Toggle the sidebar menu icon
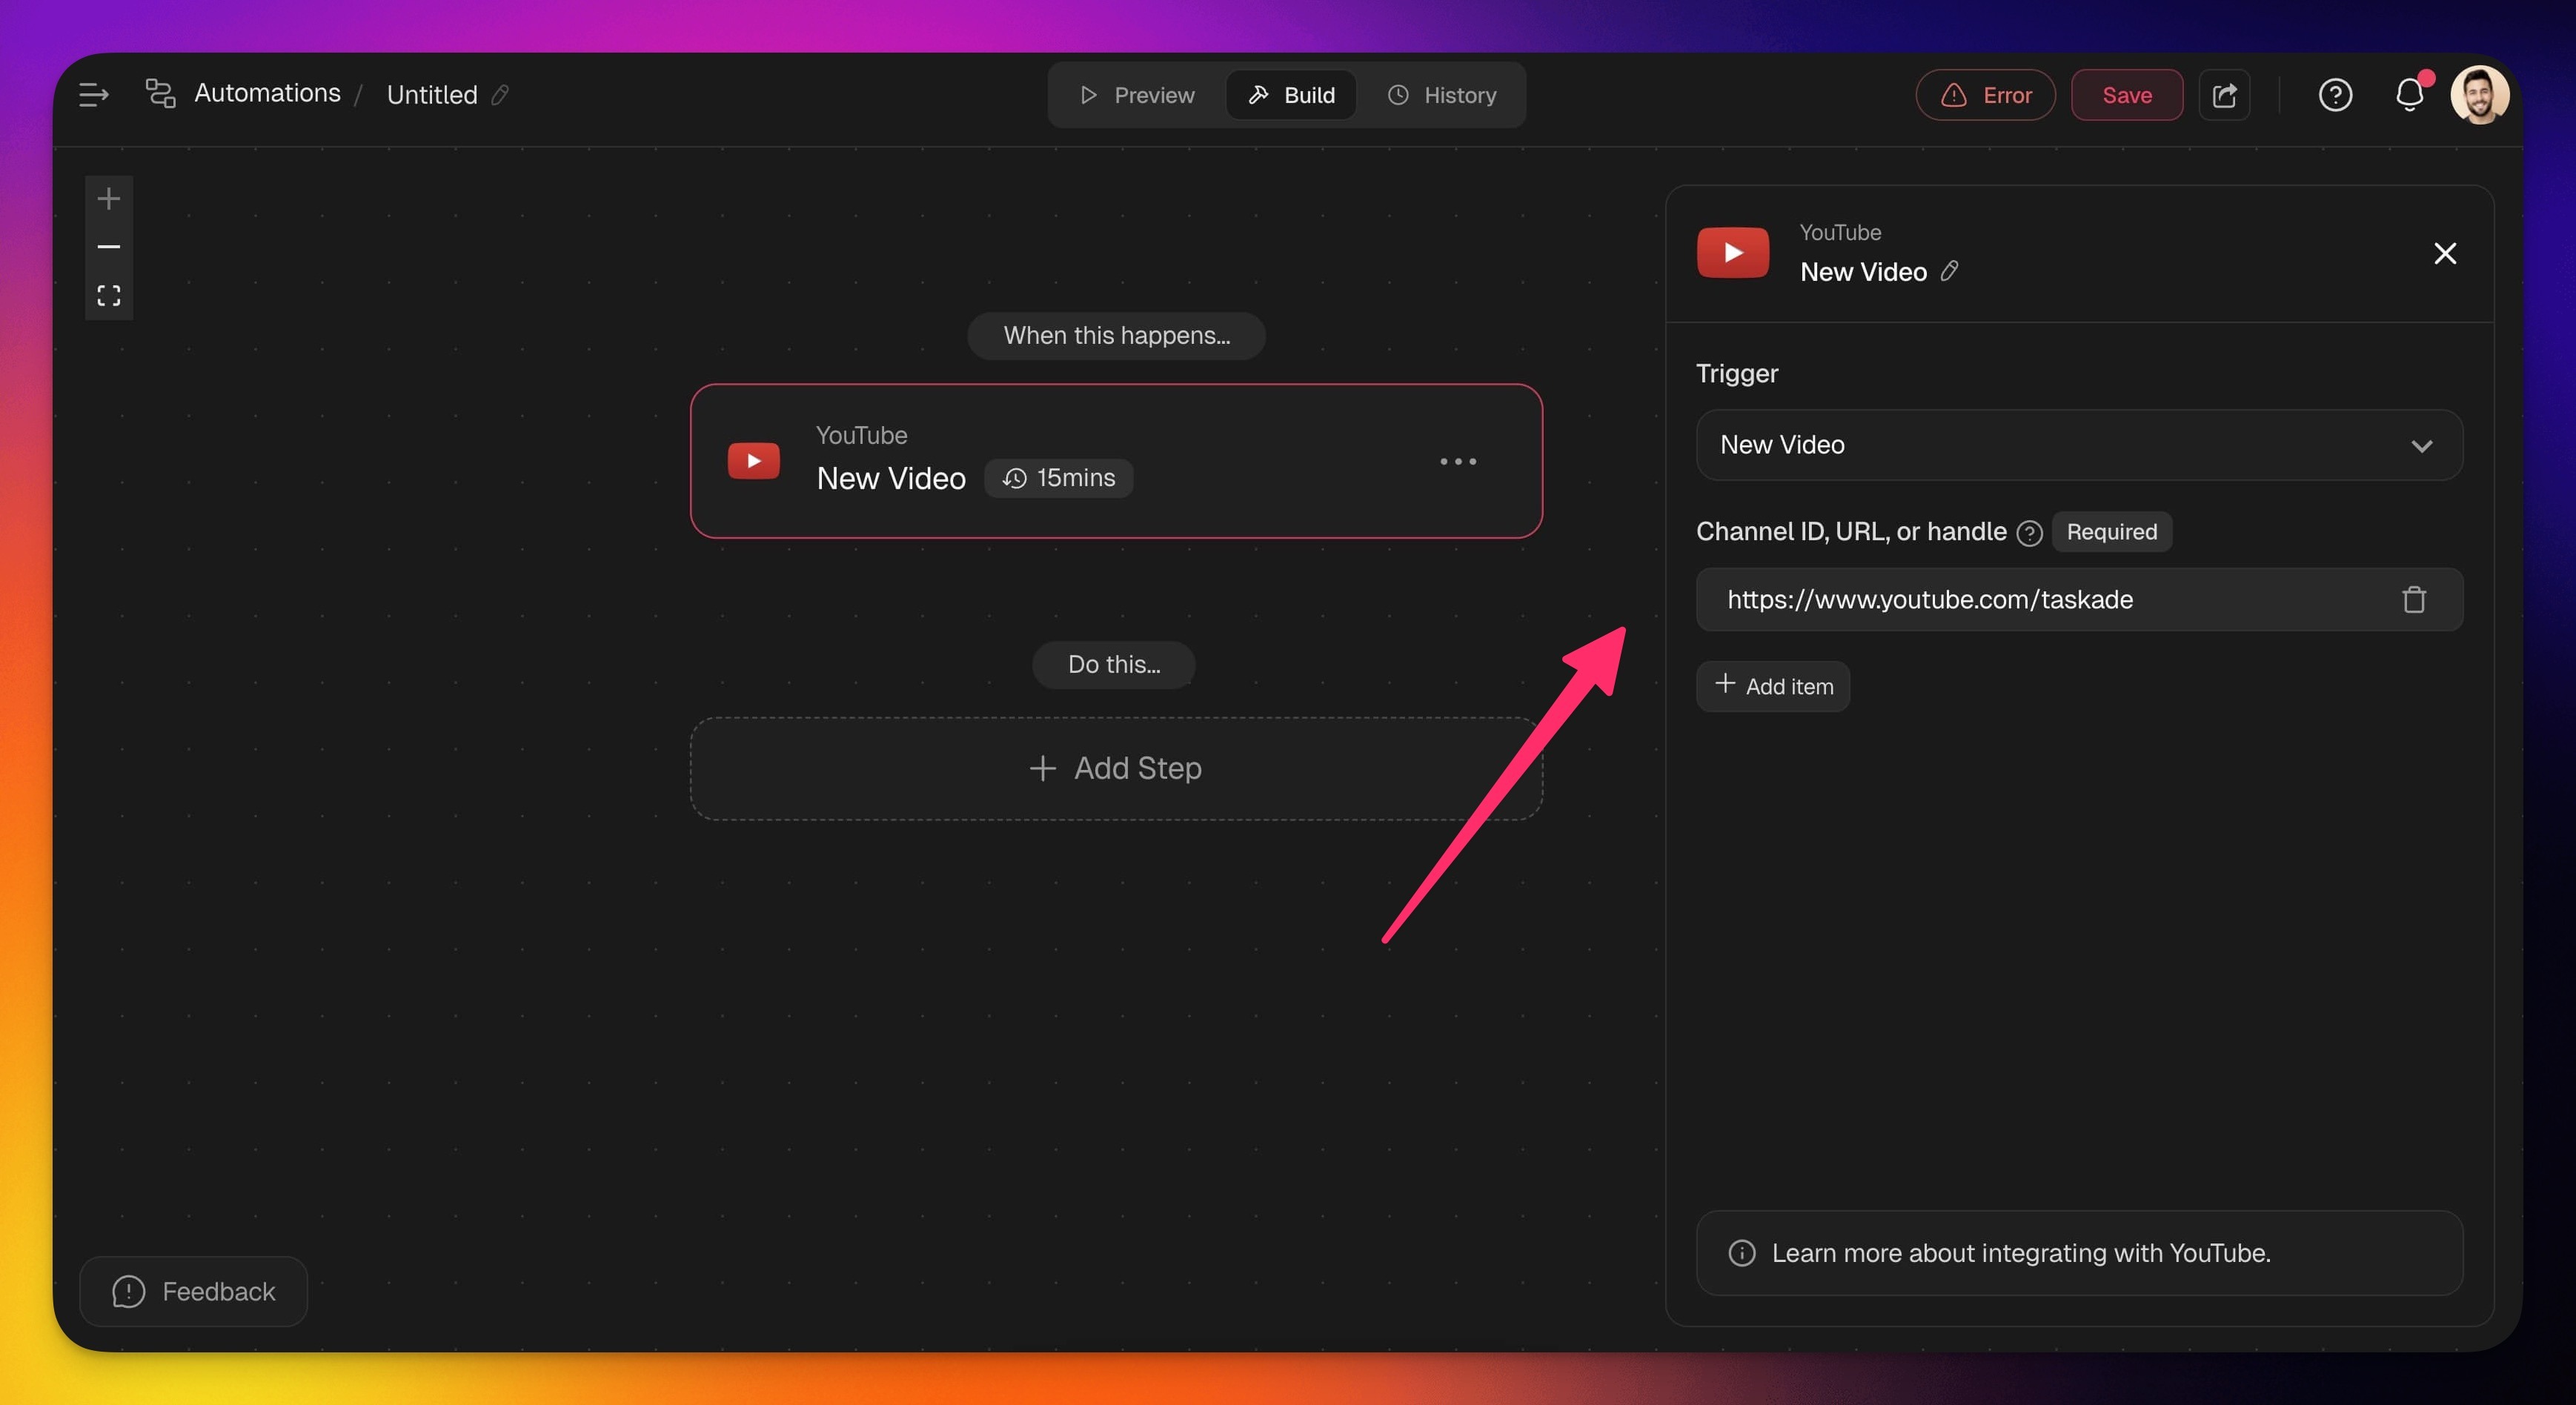 93,95
